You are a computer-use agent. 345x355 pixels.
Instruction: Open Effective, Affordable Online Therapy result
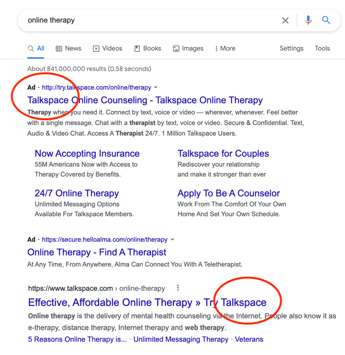click(147, 302)
